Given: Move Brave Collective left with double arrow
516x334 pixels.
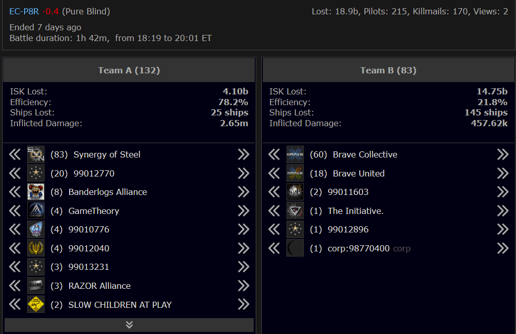Looking at the screenshot, I should (x=274, y=154).
